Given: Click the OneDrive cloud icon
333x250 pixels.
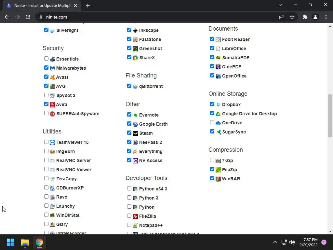Looking at the screenshot, I should [x=218, y=123].
